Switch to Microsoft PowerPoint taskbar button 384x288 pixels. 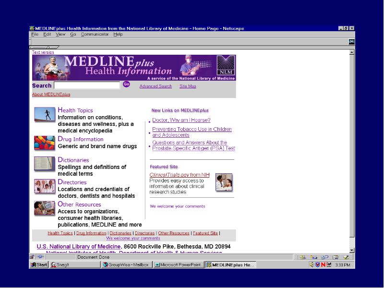[179, 265]
